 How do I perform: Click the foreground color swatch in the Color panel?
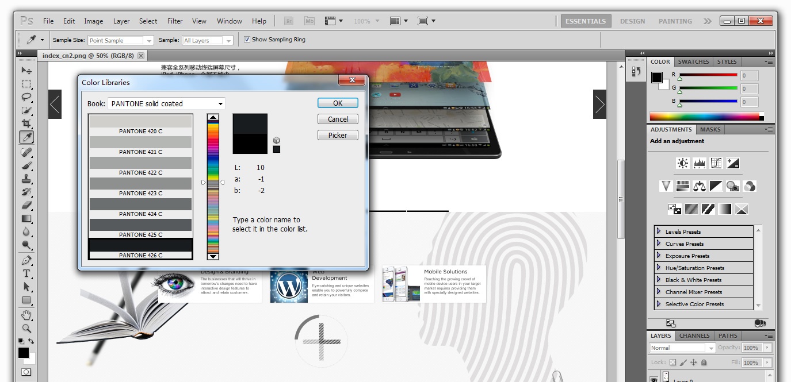657,78
